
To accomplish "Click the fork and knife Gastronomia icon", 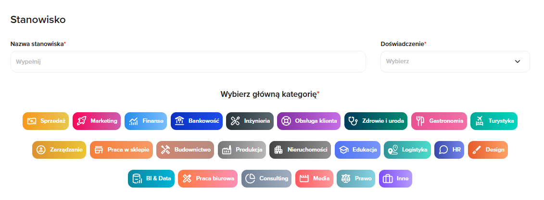I will 420,121.
